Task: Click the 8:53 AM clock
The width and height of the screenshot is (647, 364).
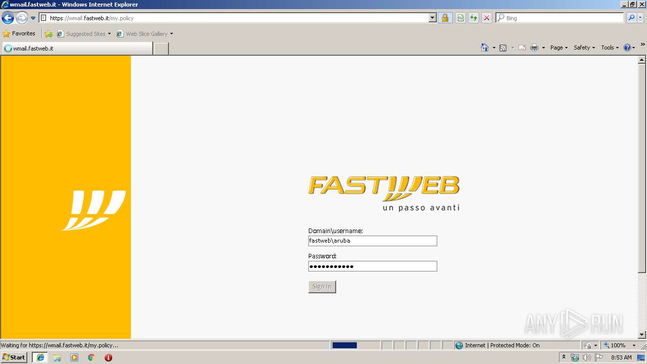Action: (621, 357)
